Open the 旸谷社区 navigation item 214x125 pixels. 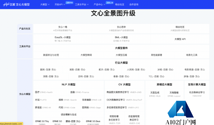pyautogui.click(x=120, y=4)
